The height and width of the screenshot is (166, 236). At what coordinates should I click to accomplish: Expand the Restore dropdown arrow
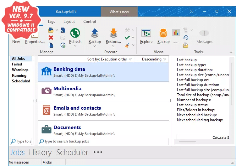(x=113, y=46)
